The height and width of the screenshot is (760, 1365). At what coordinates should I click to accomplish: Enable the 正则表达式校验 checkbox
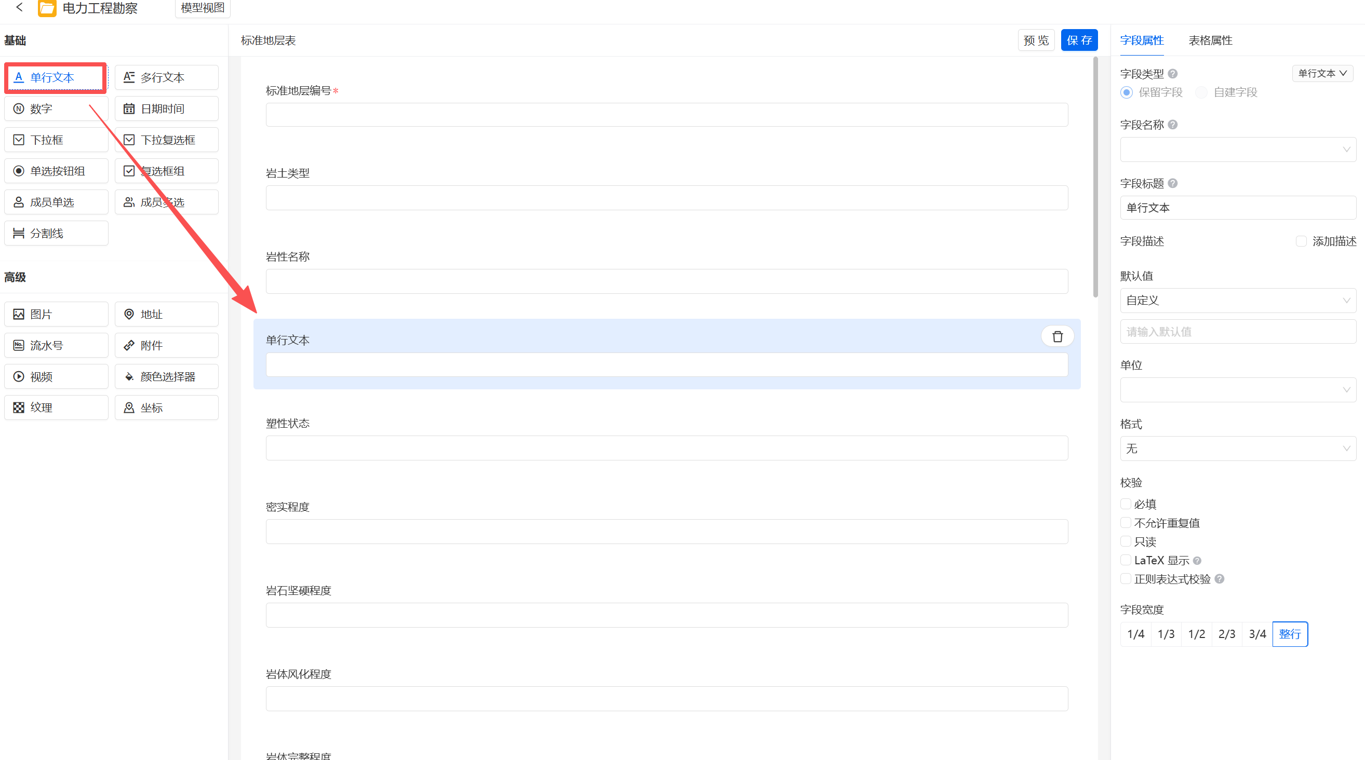pos(1126,579)
